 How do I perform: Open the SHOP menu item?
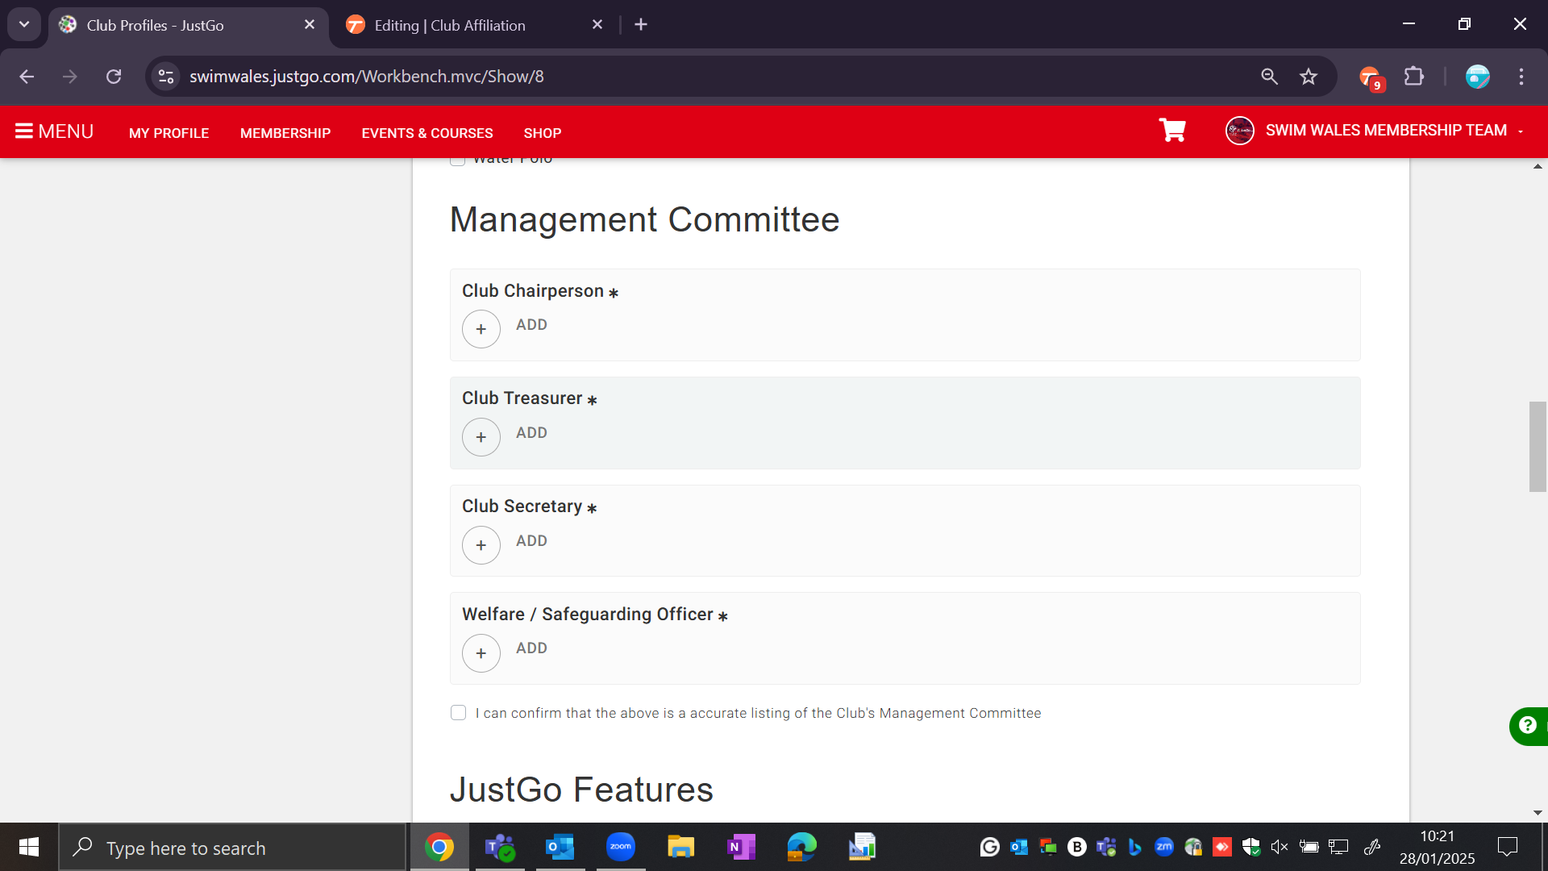tap(543, 133)
